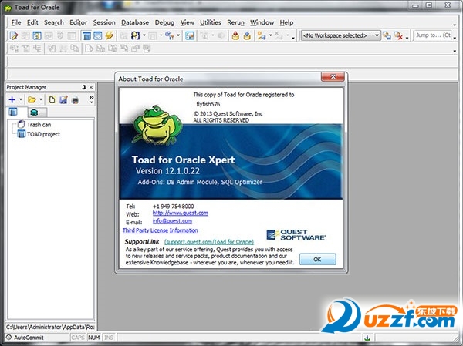
Task: Open the Utilities menu
Action: click(x=211, y=22)
